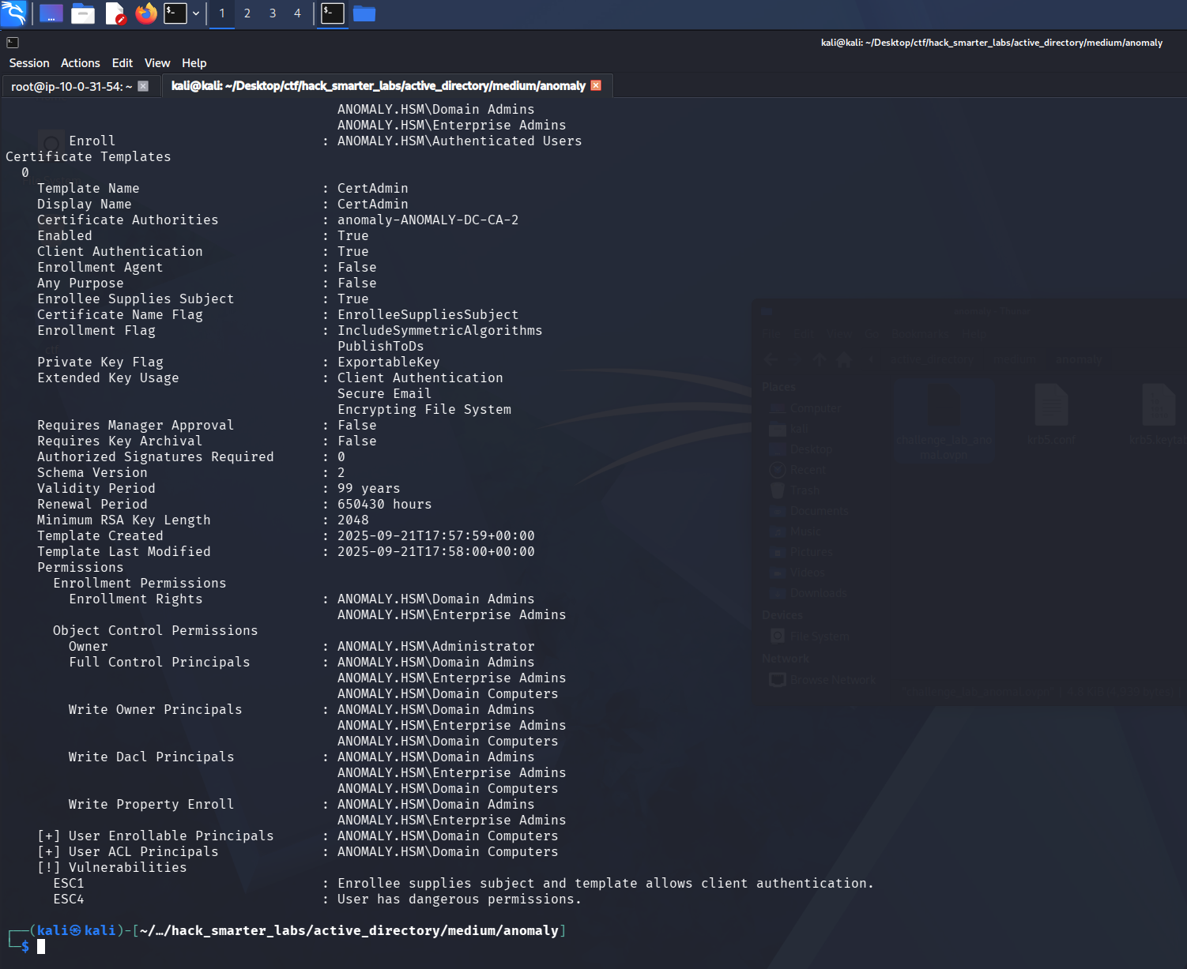Image resolution: width=1187 pixels, height=969 pixels.
Task: Open the Help menu
Action: [x=194, y=63]
